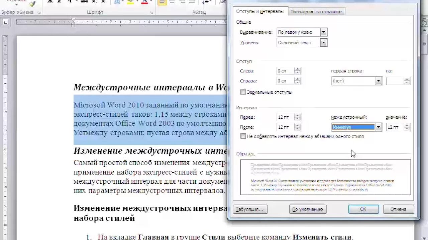Apply subscript formatting
This screenshot has width=428, height=240.
tap(95, 2)
